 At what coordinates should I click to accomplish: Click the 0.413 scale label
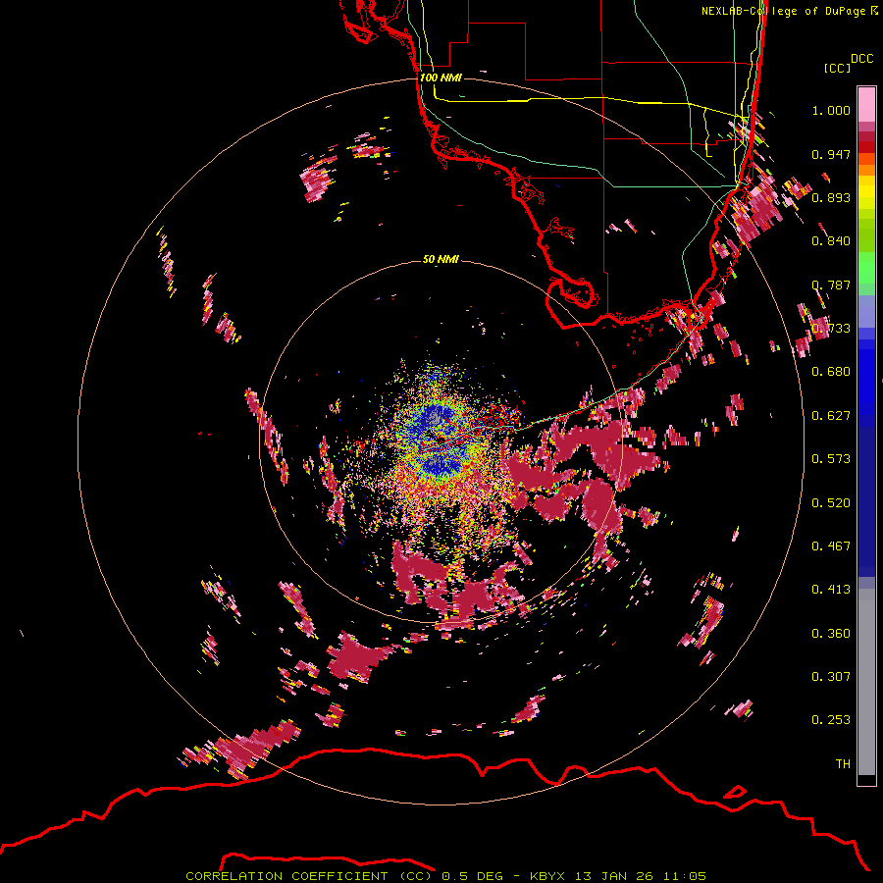coord(831,590)
